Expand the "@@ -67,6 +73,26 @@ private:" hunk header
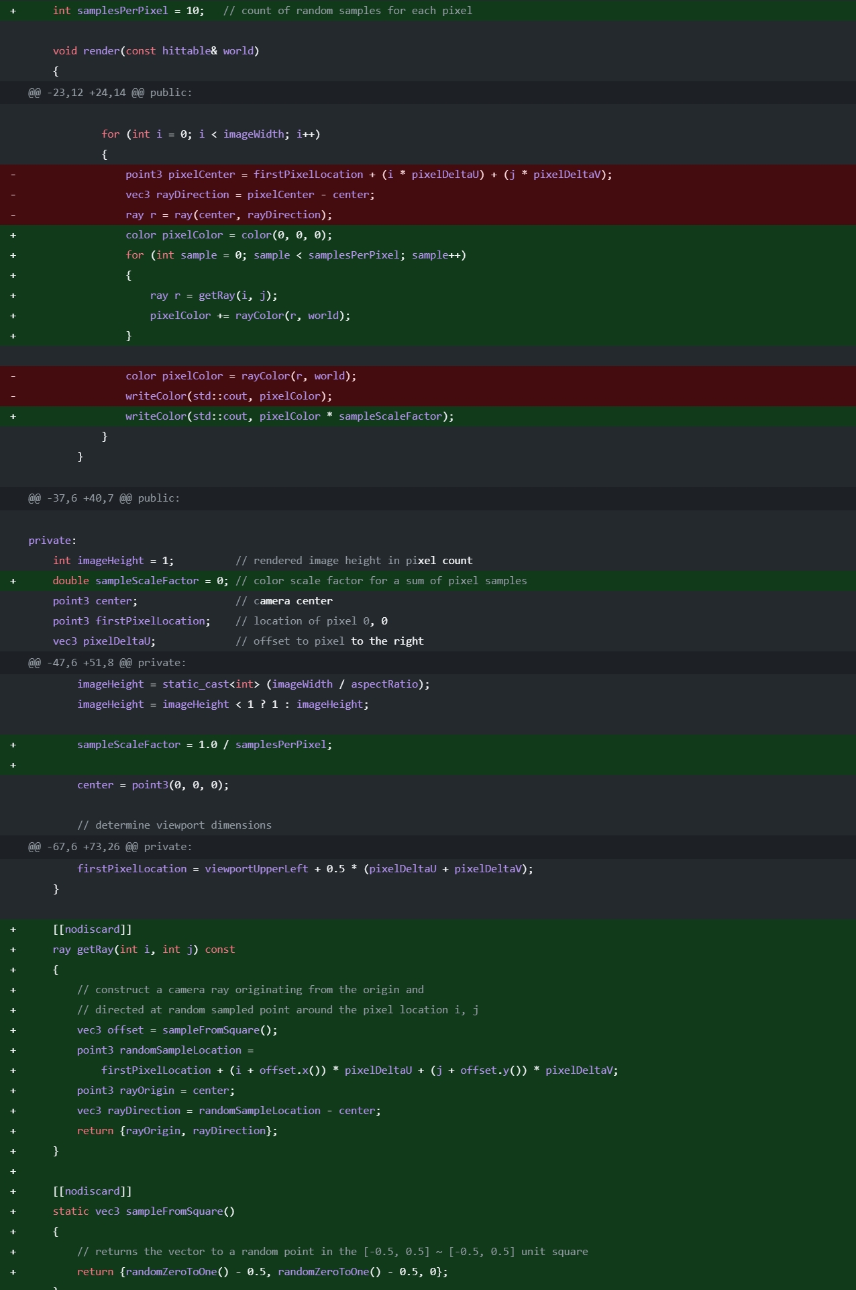 click(x=428, y=847)
